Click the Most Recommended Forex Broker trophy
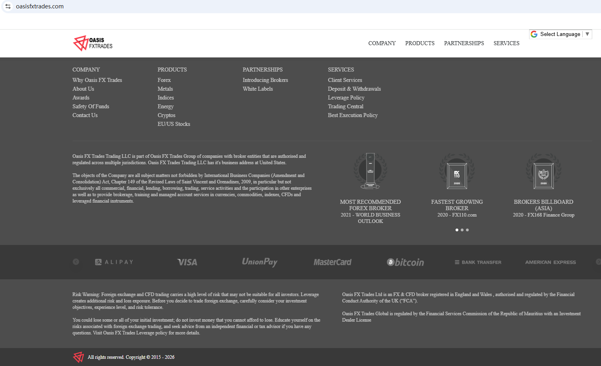The width and height of the screenshot is (601, 366). (x=370, y=171)
